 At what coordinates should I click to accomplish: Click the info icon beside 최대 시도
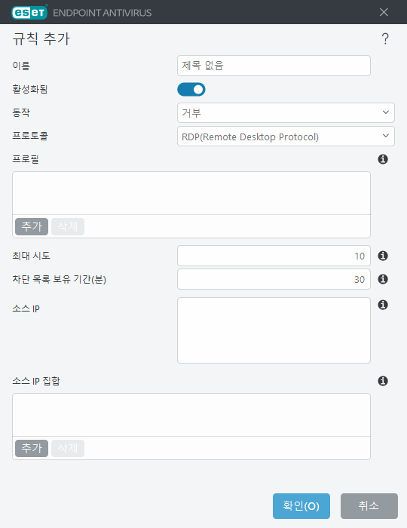coord(383,256)
